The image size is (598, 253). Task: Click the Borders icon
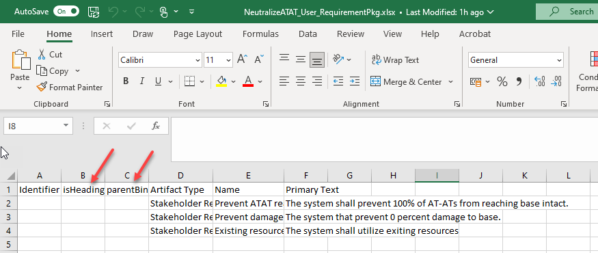click(x=189, y=81)
